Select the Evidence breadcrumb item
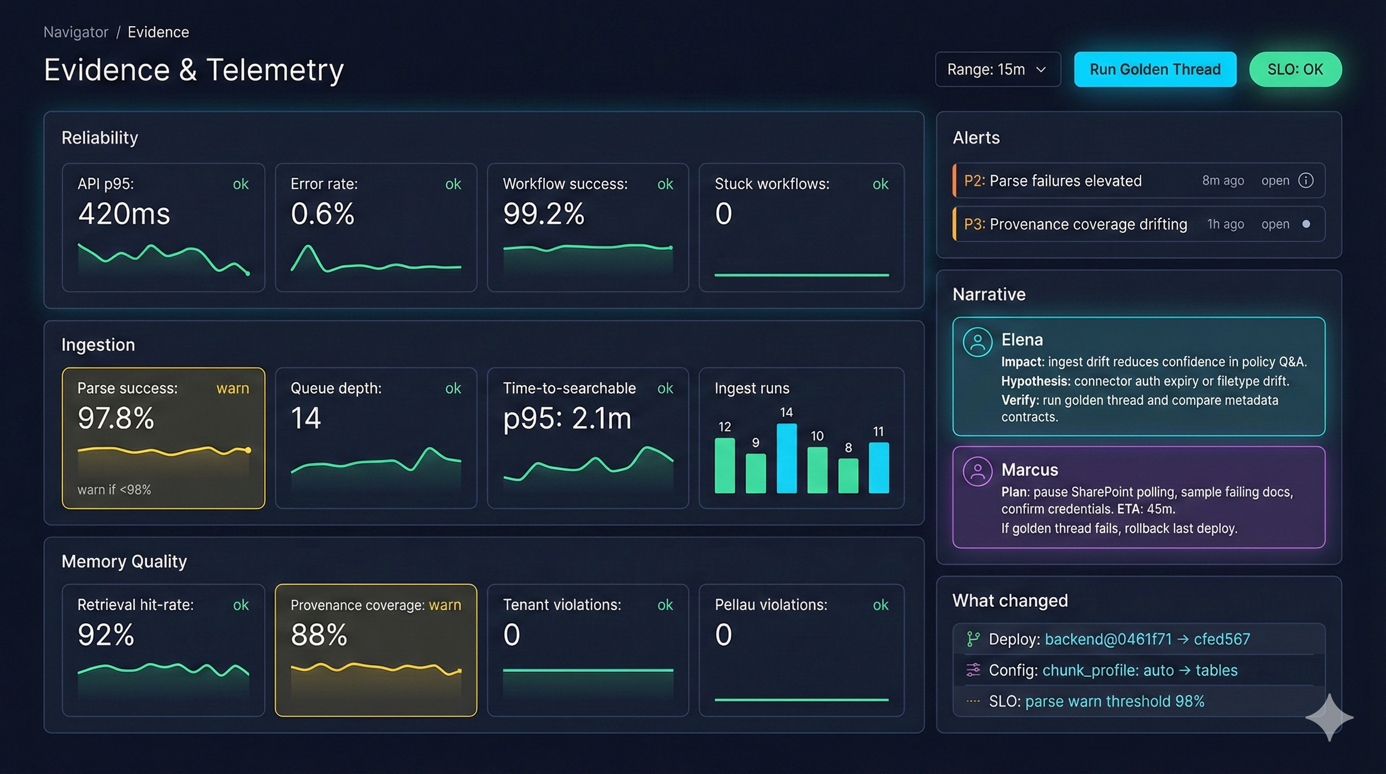The width and height of the screenshot is (1386, 774). (158, 32)
